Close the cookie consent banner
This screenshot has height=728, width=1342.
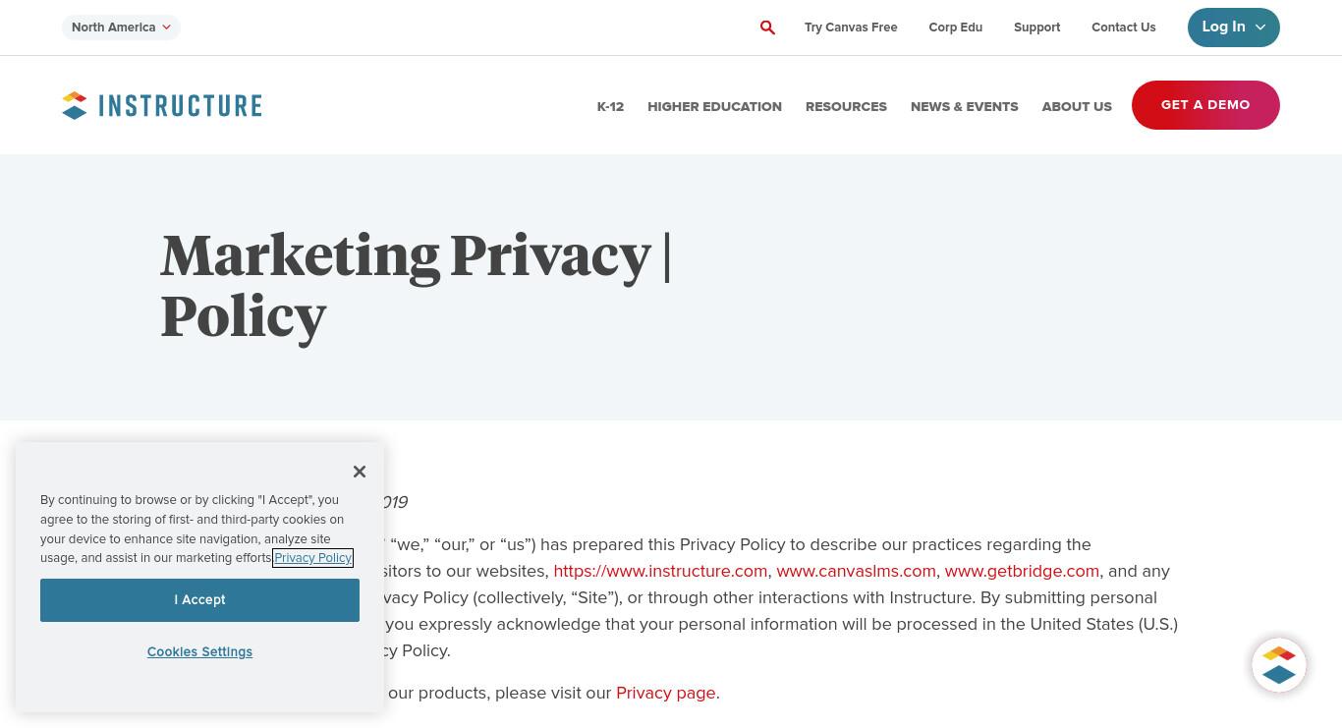360,472
